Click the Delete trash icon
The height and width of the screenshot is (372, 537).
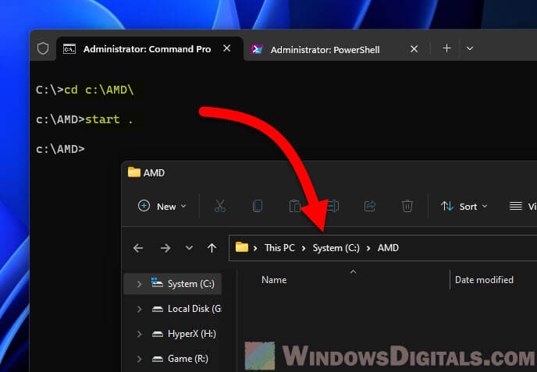point(407,206)
